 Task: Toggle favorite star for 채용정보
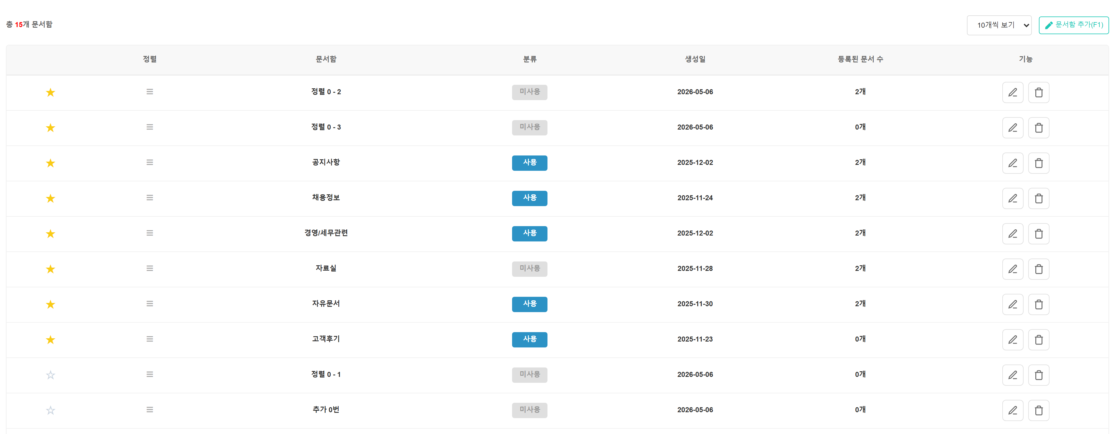tap(51, 199)
